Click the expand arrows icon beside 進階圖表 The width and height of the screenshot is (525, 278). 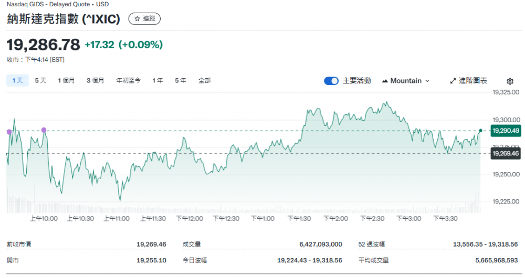[453, 81]
